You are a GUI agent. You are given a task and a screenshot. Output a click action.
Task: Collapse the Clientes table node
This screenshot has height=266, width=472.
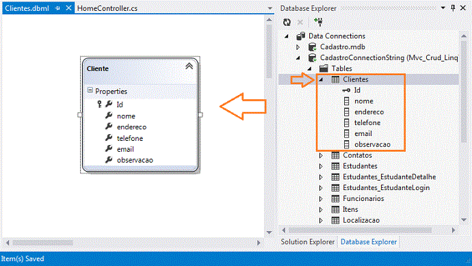[321, 80]
